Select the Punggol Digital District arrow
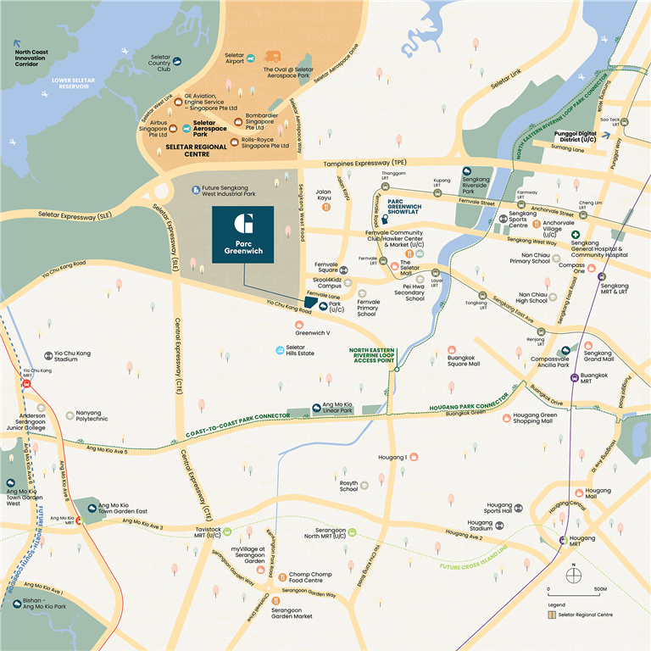The width and height of the screenshot is (651, 651). click(x=606, y=136)
